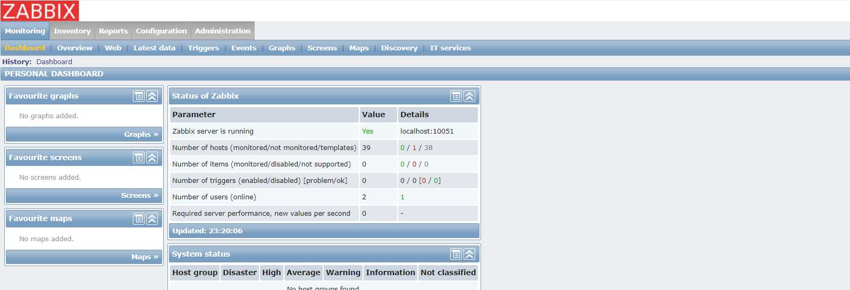Click the users total value 2

[x=364, y=197]
